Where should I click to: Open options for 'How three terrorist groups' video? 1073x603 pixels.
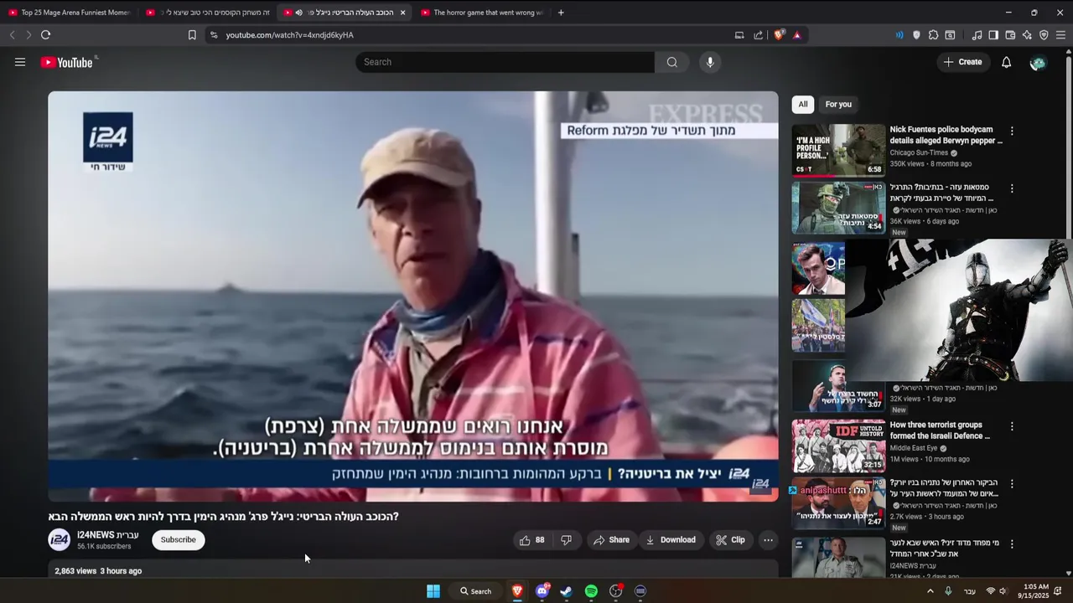(1012, 426)
